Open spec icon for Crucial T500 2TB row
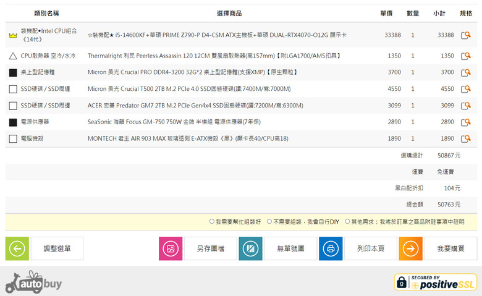This screenshot has height=296, width=482. pyautogui.click(x=466, y=89)
